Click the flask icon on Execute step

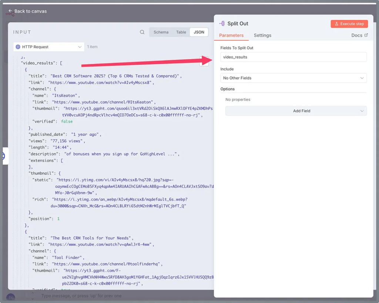tap(336, 24)
